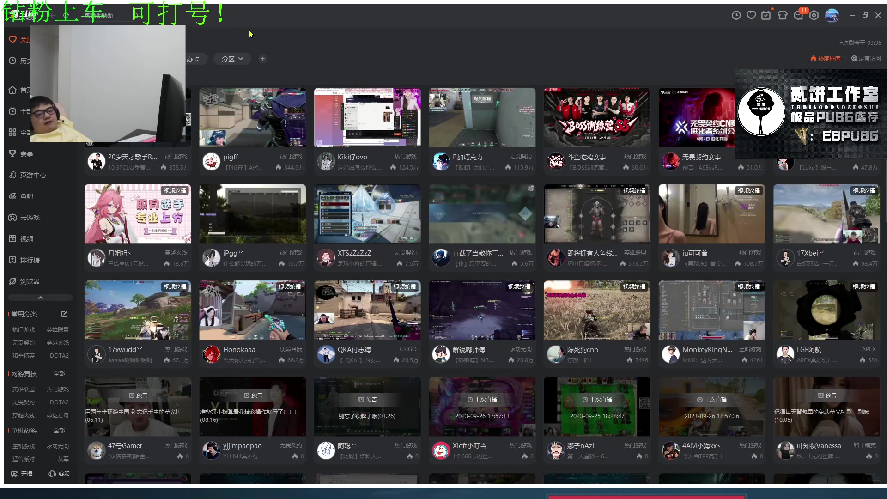Open 鱼吧 in left sidebar

tap(26, 196)
